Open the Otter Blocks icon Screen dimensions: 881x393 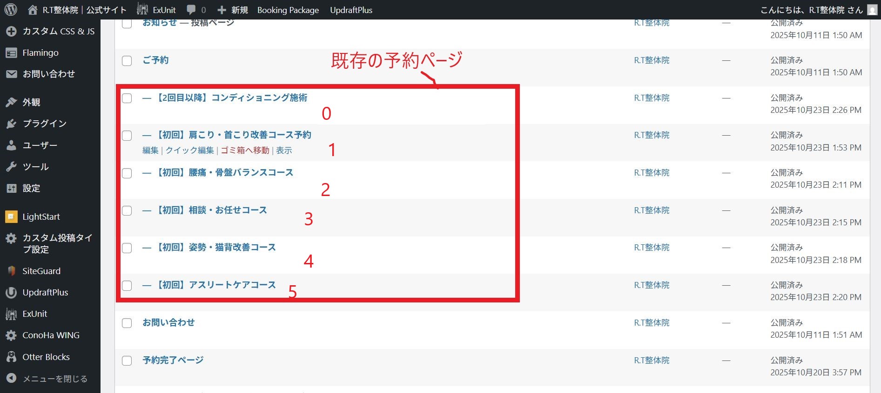coord(11,357)
